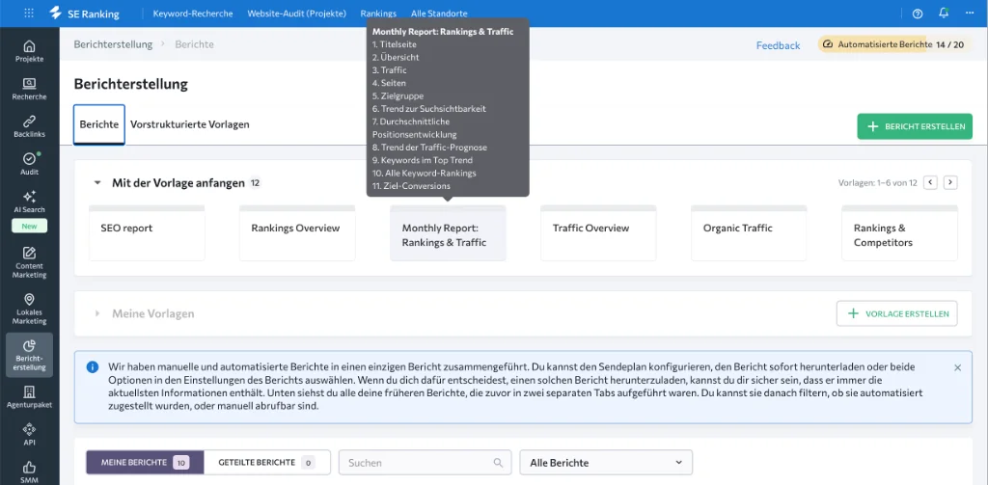988x485 pixels.
Task: Open the Feedback link
Action: coord(779,45)
